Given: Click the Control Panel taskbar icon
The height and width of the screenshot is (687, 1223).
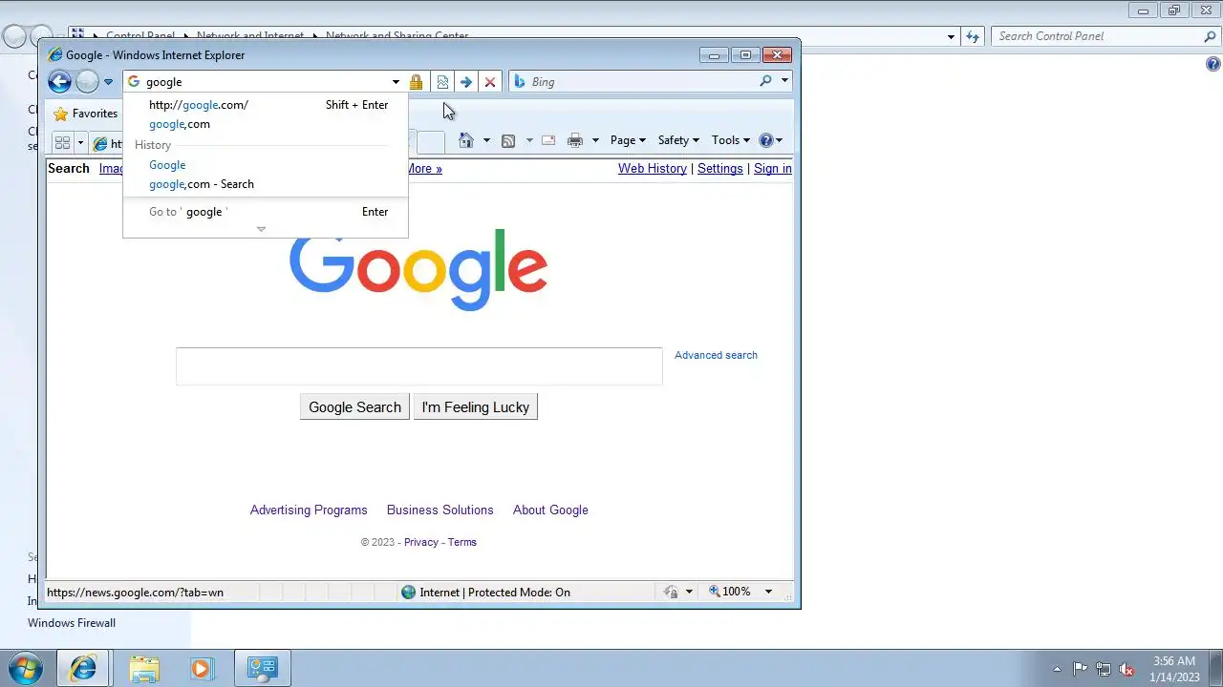Looking at the screenshot, I should (262, 668).
